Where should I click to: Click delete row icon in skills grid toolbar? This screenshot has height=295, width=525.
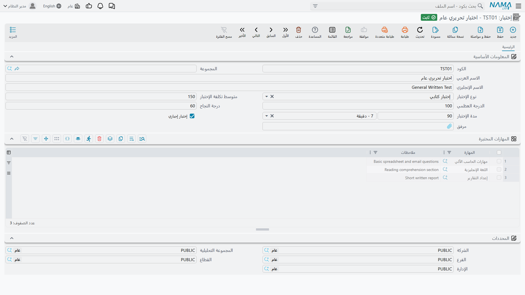click(x=100, y=139)
